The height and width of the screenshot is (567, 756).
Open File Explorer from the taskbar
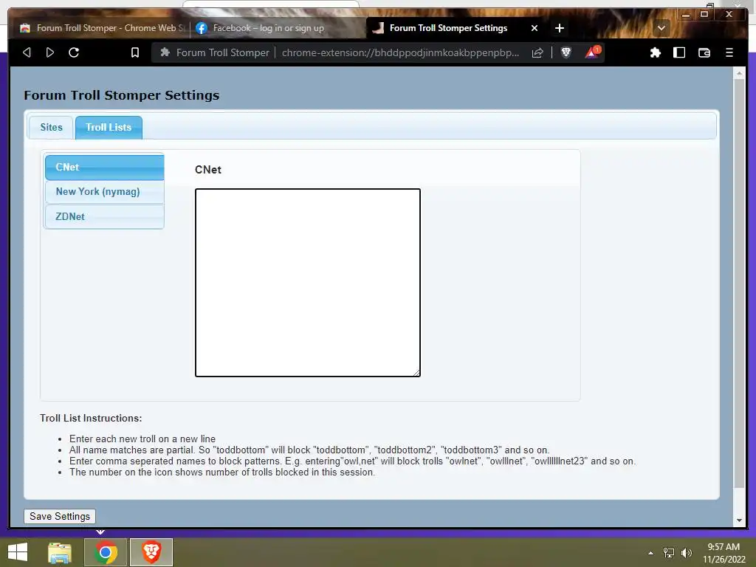[x=60, y=552]
